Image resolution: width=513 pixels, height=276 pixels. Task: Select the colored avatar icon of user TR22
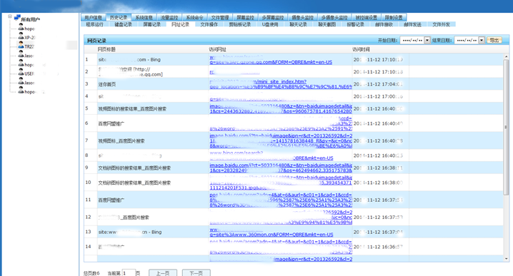[x=21, y=45]
